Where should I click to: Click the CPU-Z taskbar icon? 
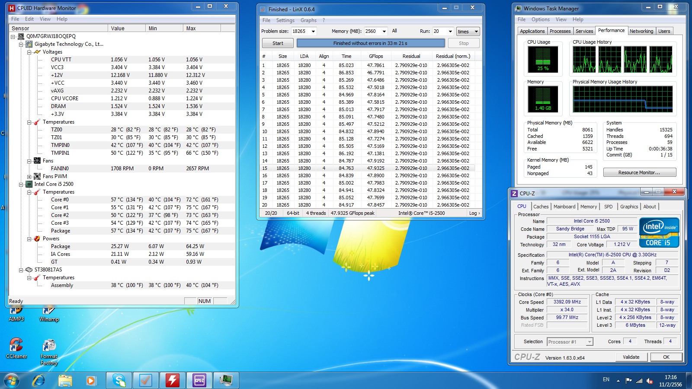[199, 380]
